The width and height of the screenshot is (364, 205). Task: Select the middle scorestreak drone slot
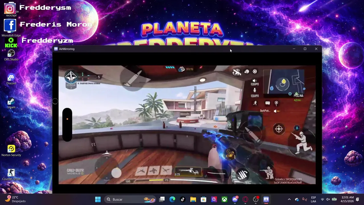[x=154, y=171]
